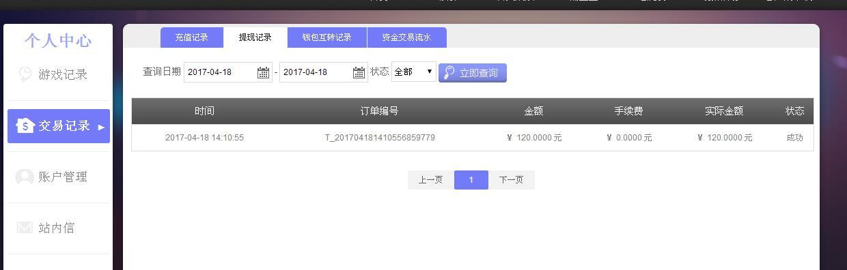Click the 下一页 pagination button
Viewport: 847px width, 270px height.
(512, 180)
